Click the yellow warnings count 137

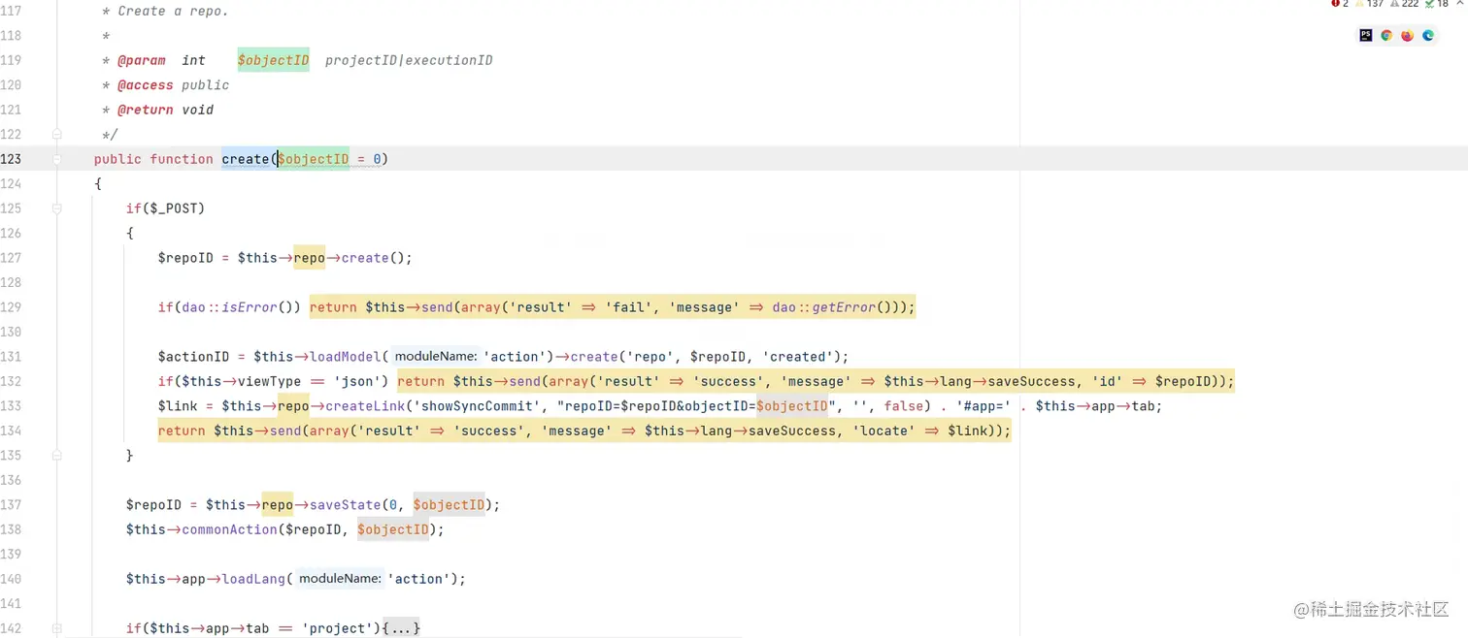point(1369,4)
